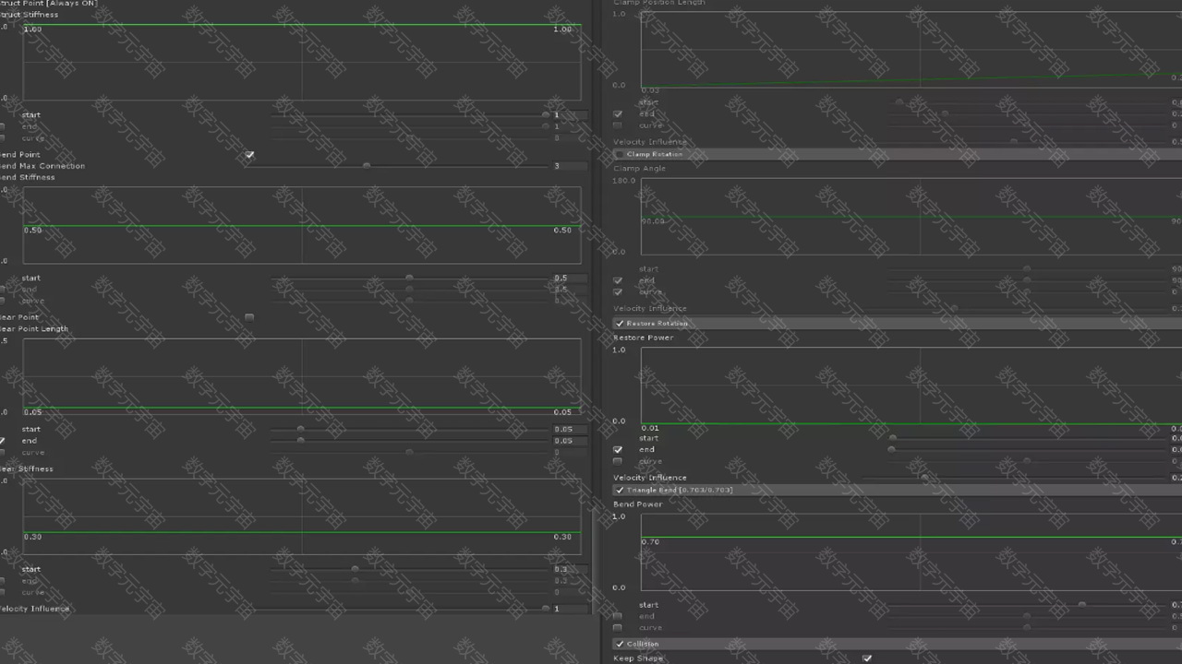1182x664 pixels.
Task: Click the Near Point Length start slider
Action: [409, 429]
